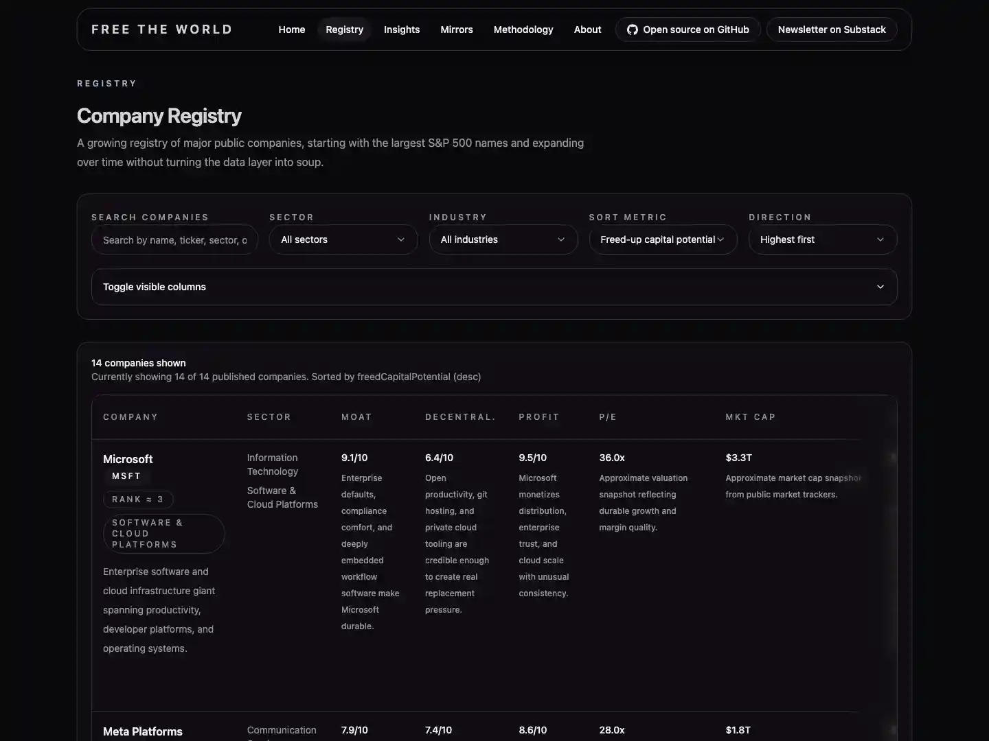Open the Highest first direction dropdown
Image resolution: width=989 pixels, height=741 pixels.
[823, 239]
